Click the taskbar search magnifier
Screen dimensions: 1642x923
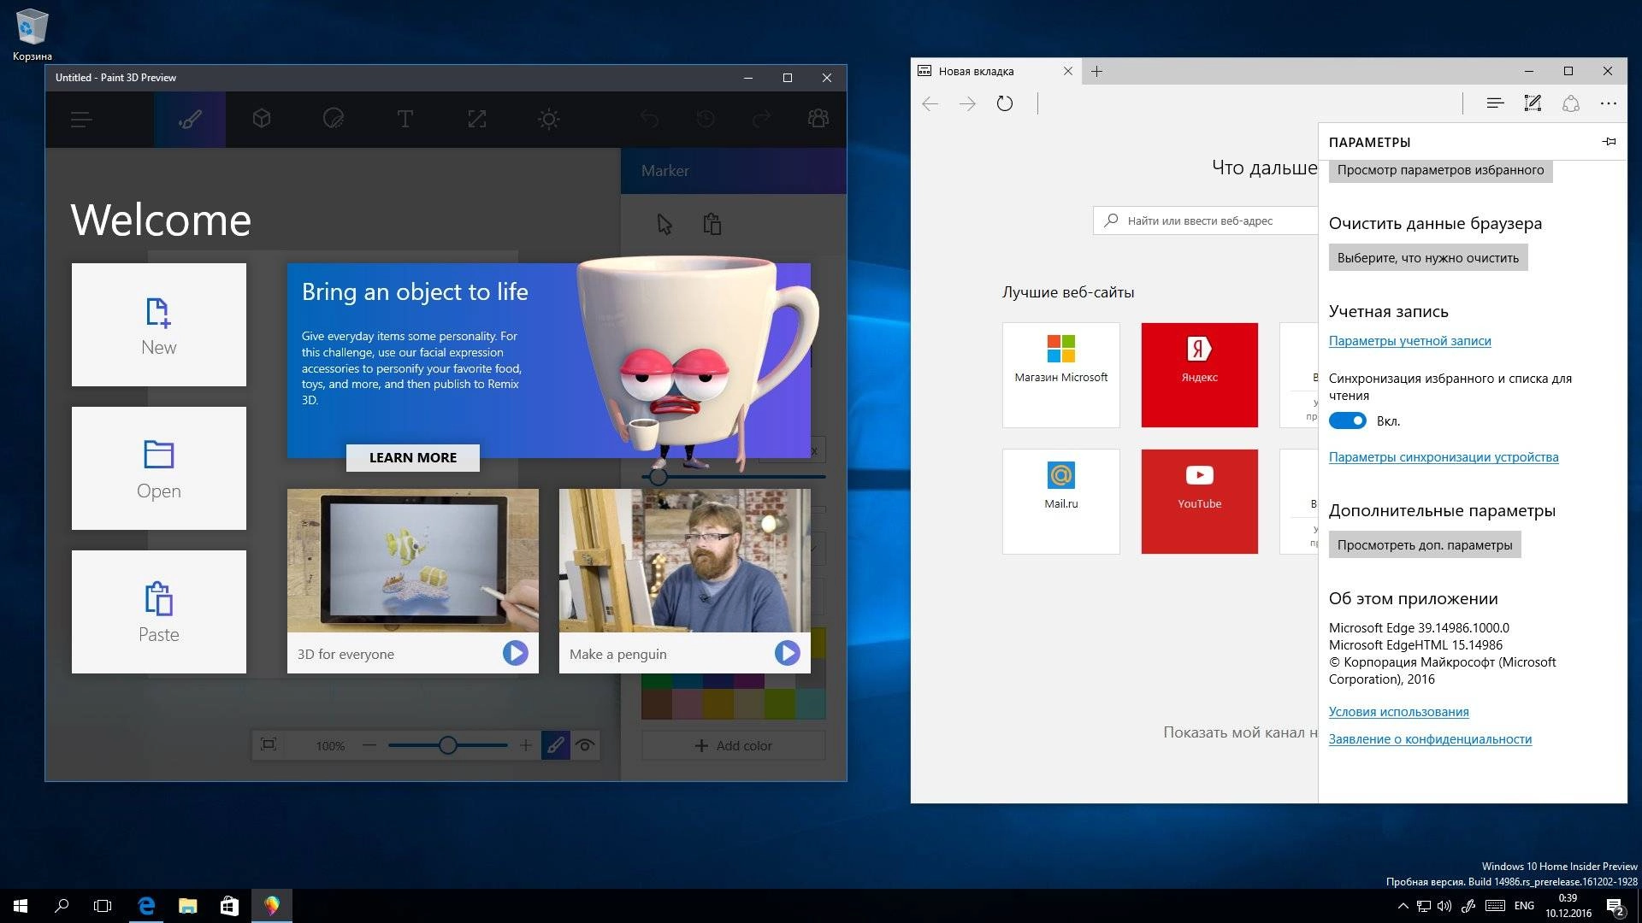62,906
